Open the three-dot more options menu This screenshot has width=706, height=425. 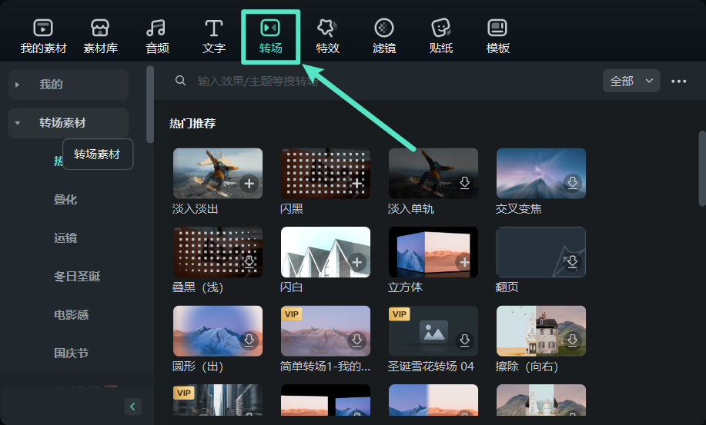[x=678, y=81]
